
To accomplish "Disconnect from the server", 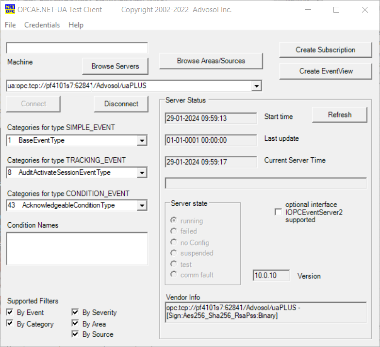I will click(x=121, y=103).
